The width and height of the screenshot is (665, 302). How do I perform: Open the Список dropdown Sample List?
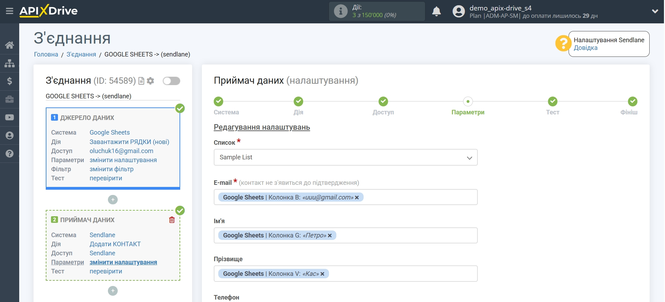[x=345, y=158]
